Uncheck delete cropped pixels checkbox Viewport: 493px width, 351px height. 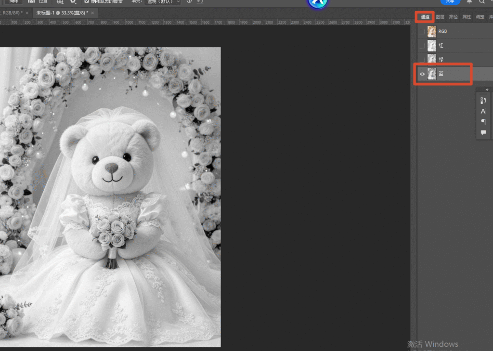[x=87, y=1]
